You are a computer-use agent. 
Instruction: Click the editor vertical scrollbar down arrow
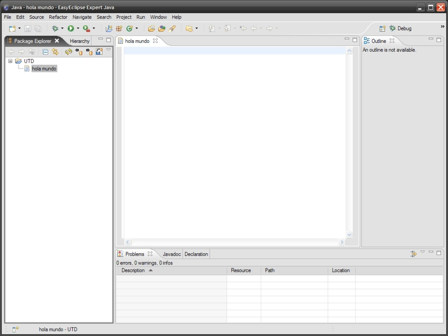tap(349, 235)
